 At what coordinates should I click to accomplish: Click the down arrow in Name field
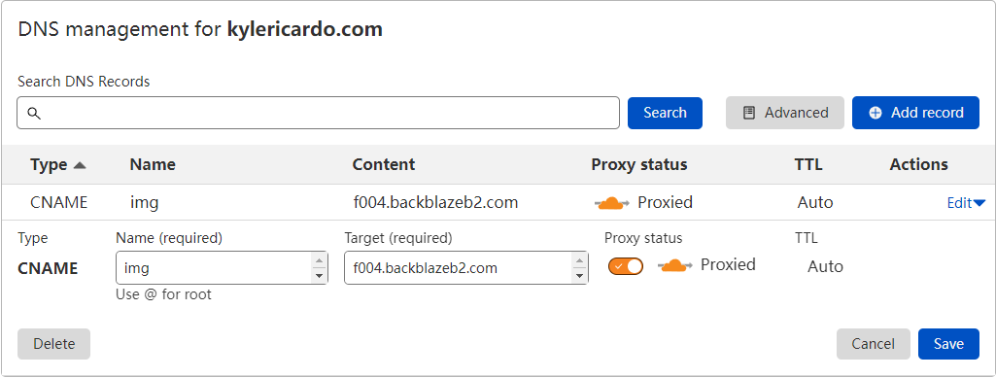(319, 276)
